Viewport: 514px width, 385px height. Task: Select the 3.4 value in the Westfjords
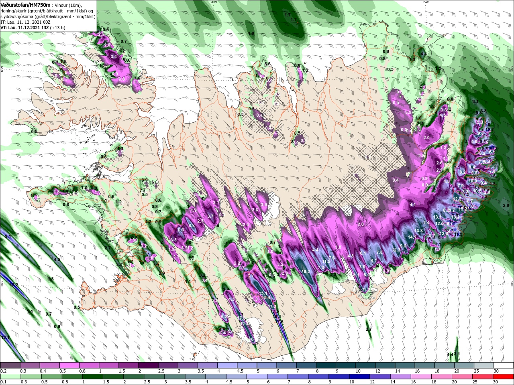[114, 57]
